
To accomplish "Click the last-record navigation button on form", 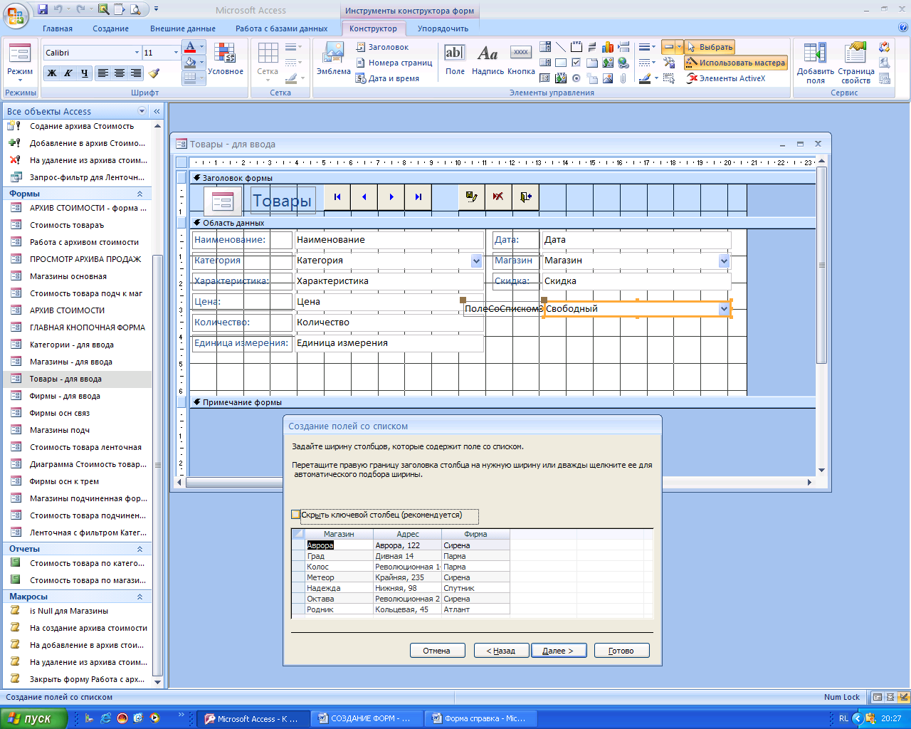I will point(418,197).
